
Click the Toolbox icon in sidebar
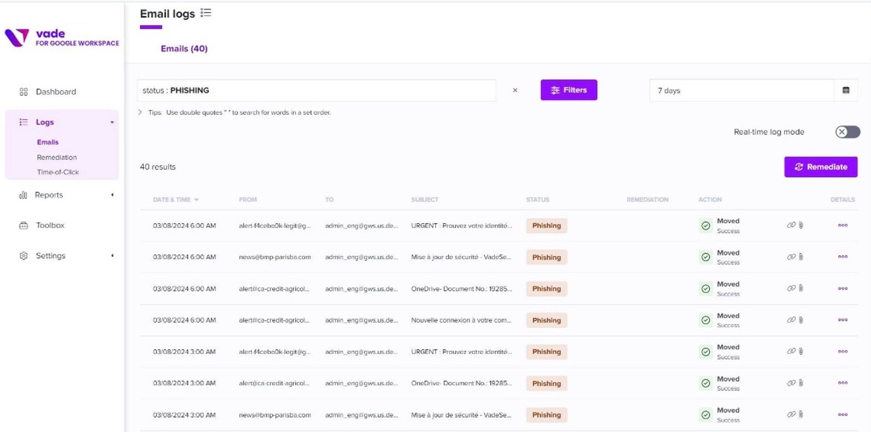(23, 225)
